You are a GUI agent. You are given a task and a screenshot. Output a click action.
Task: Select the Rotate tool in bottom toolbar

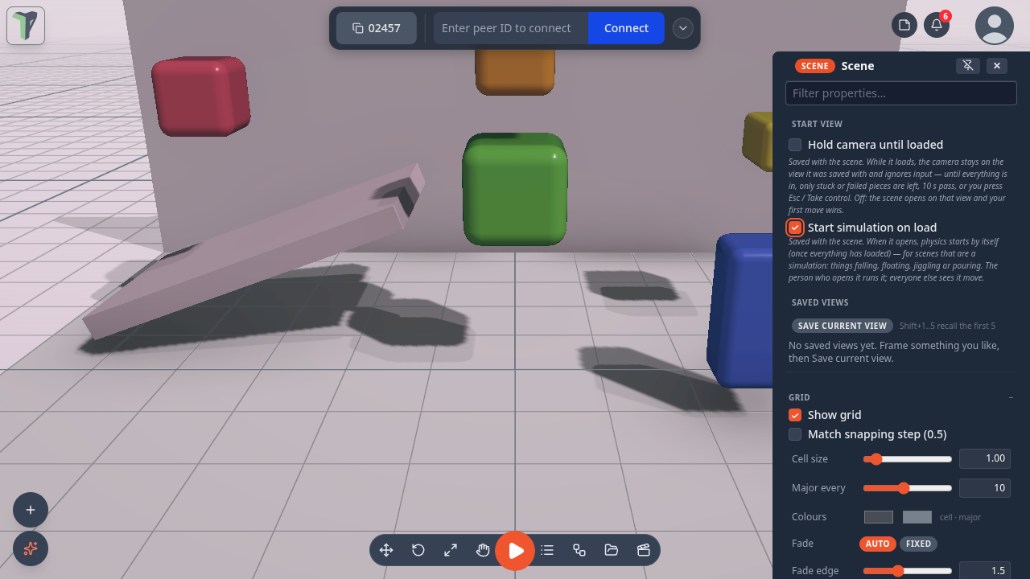pyautogui.click(x=418, y=550)
